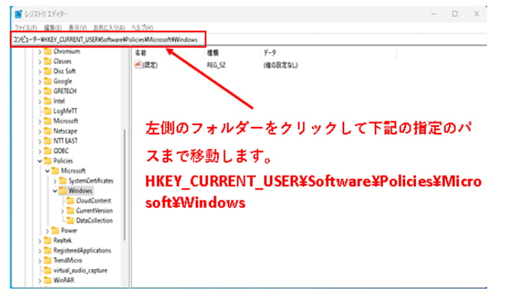520x298 pixels.
Task: Expand the Chromium key
Action: click(40, 52)
